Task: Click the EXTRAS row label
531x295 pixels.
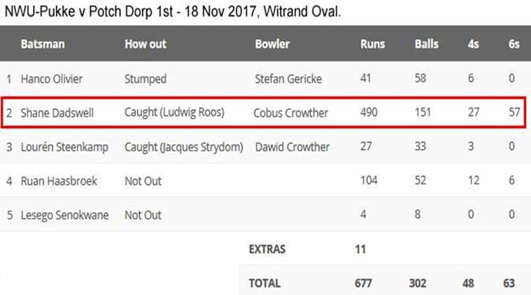Action: tap(267, 250)
